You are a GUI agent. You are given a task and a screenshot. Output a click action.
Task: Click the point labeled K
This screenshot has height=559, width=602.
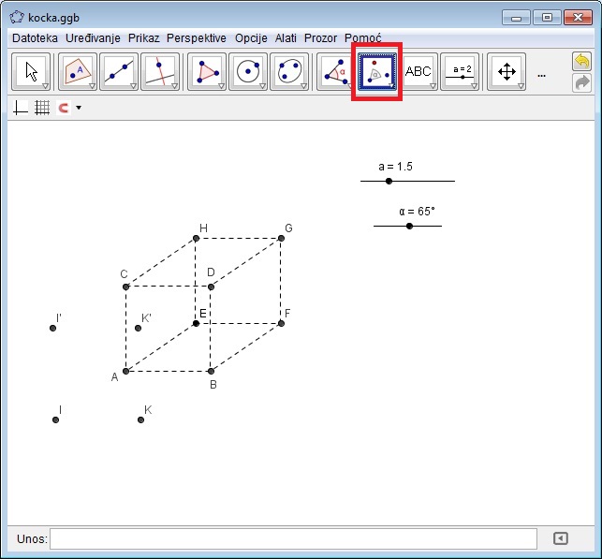point(140,420)
